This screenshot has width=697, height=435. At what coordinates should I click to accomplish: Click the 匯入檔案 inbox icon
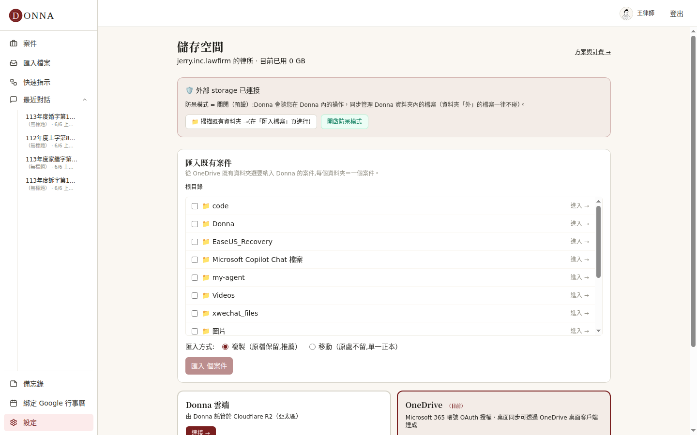pyautogui.click(x=14, y=63)
